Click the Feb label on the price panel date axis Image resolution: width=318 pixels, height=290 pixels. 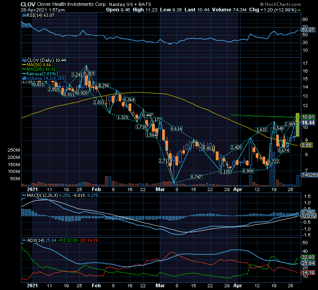click(x=96, y=189)
